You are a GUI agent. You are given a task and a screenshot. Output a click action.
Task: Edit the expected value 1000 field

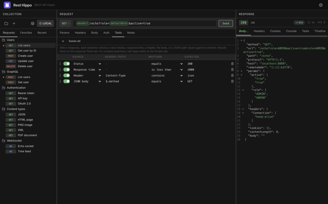[x=207, y=70]
